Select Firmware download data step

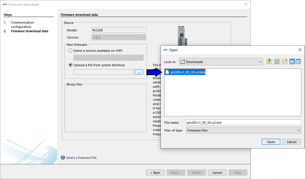coord(29,31)
